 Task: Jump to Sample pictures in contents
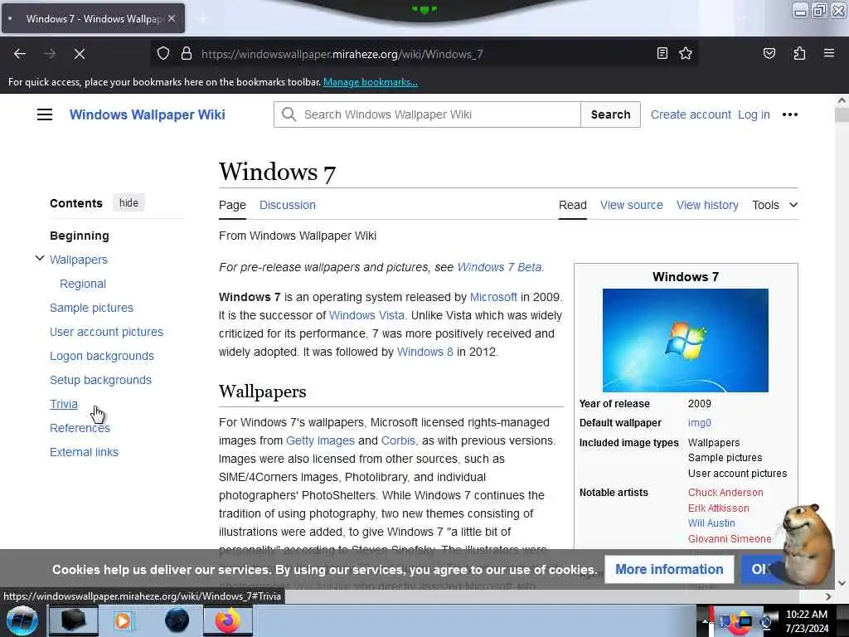point(91,308)
